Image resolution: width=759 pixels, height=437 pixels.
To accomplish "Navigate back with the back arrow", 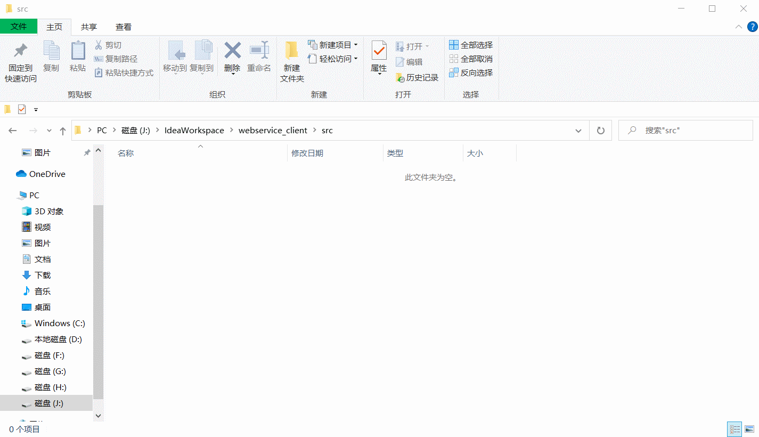I will [13, 130].
